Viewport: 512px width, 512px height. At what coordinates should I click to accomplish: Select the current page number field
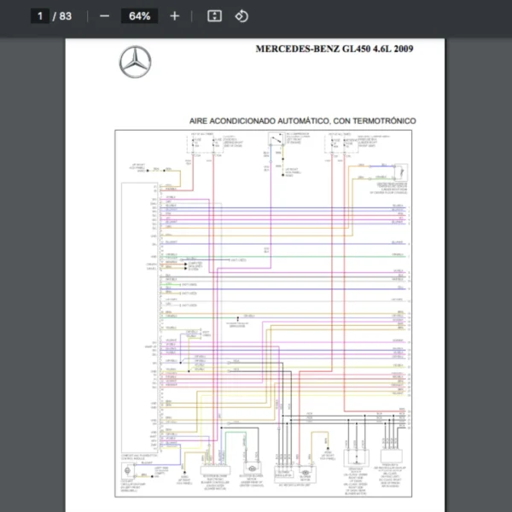point(39,16)
